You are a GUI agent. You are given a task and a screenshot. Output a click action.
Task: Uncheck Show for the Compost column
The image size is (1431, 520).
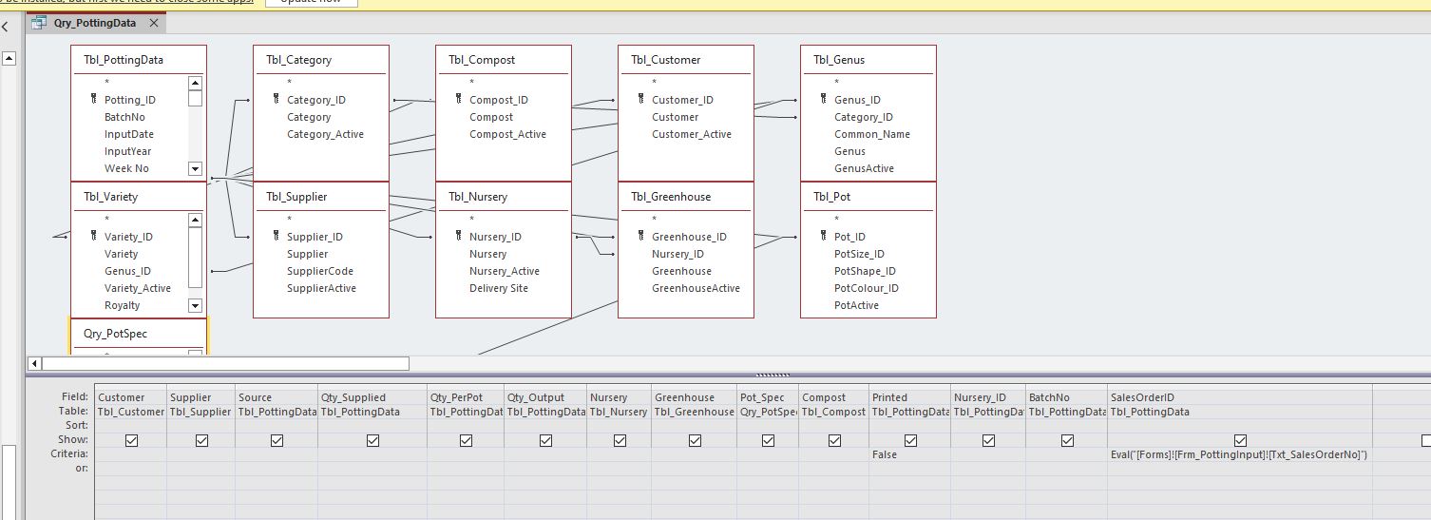click(834, 440)
